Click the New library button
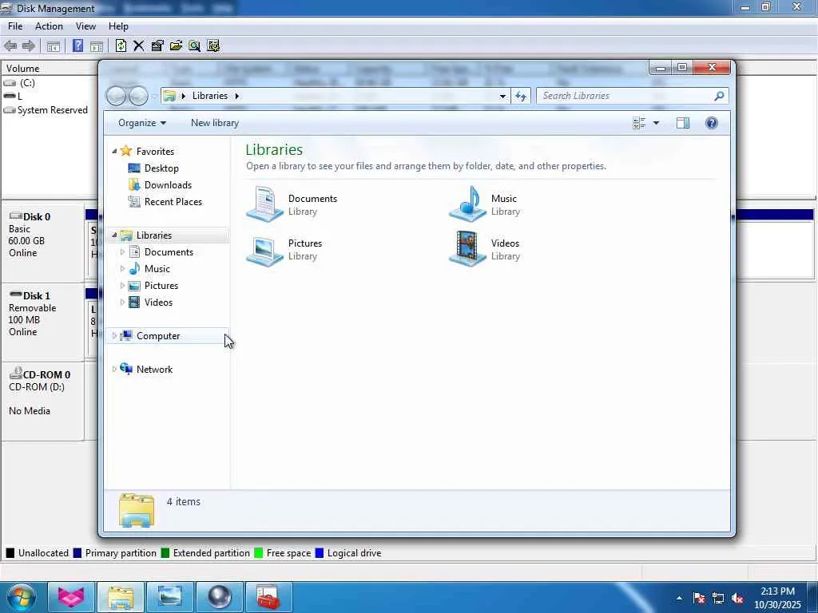 click(215, 123)
